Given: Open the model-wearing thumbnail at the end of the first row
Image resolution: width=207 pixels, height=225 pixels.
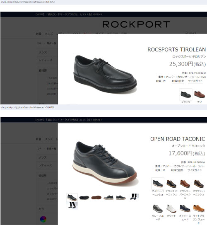Looking at the screenshot, I should pos(134,197).
